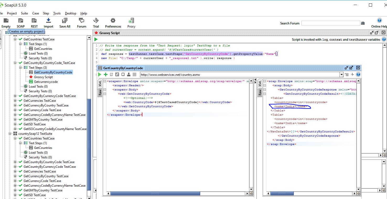Submit the GetCountryByCountryCode request with play button
Image resolution: width=387 pixels, height=199 pixels.
(100, 74)
